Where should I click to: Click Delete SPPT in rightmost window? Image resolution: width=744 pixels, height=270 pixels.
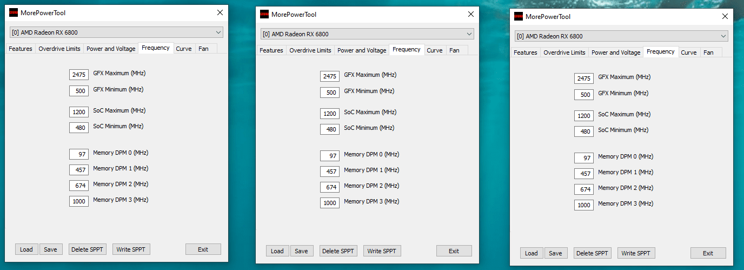click(x=593, y=253)
